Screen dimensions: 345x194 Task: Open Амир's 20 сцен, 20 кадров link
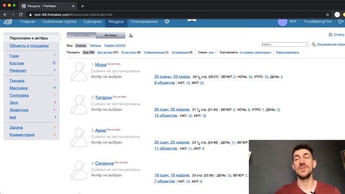pos(171,142)
